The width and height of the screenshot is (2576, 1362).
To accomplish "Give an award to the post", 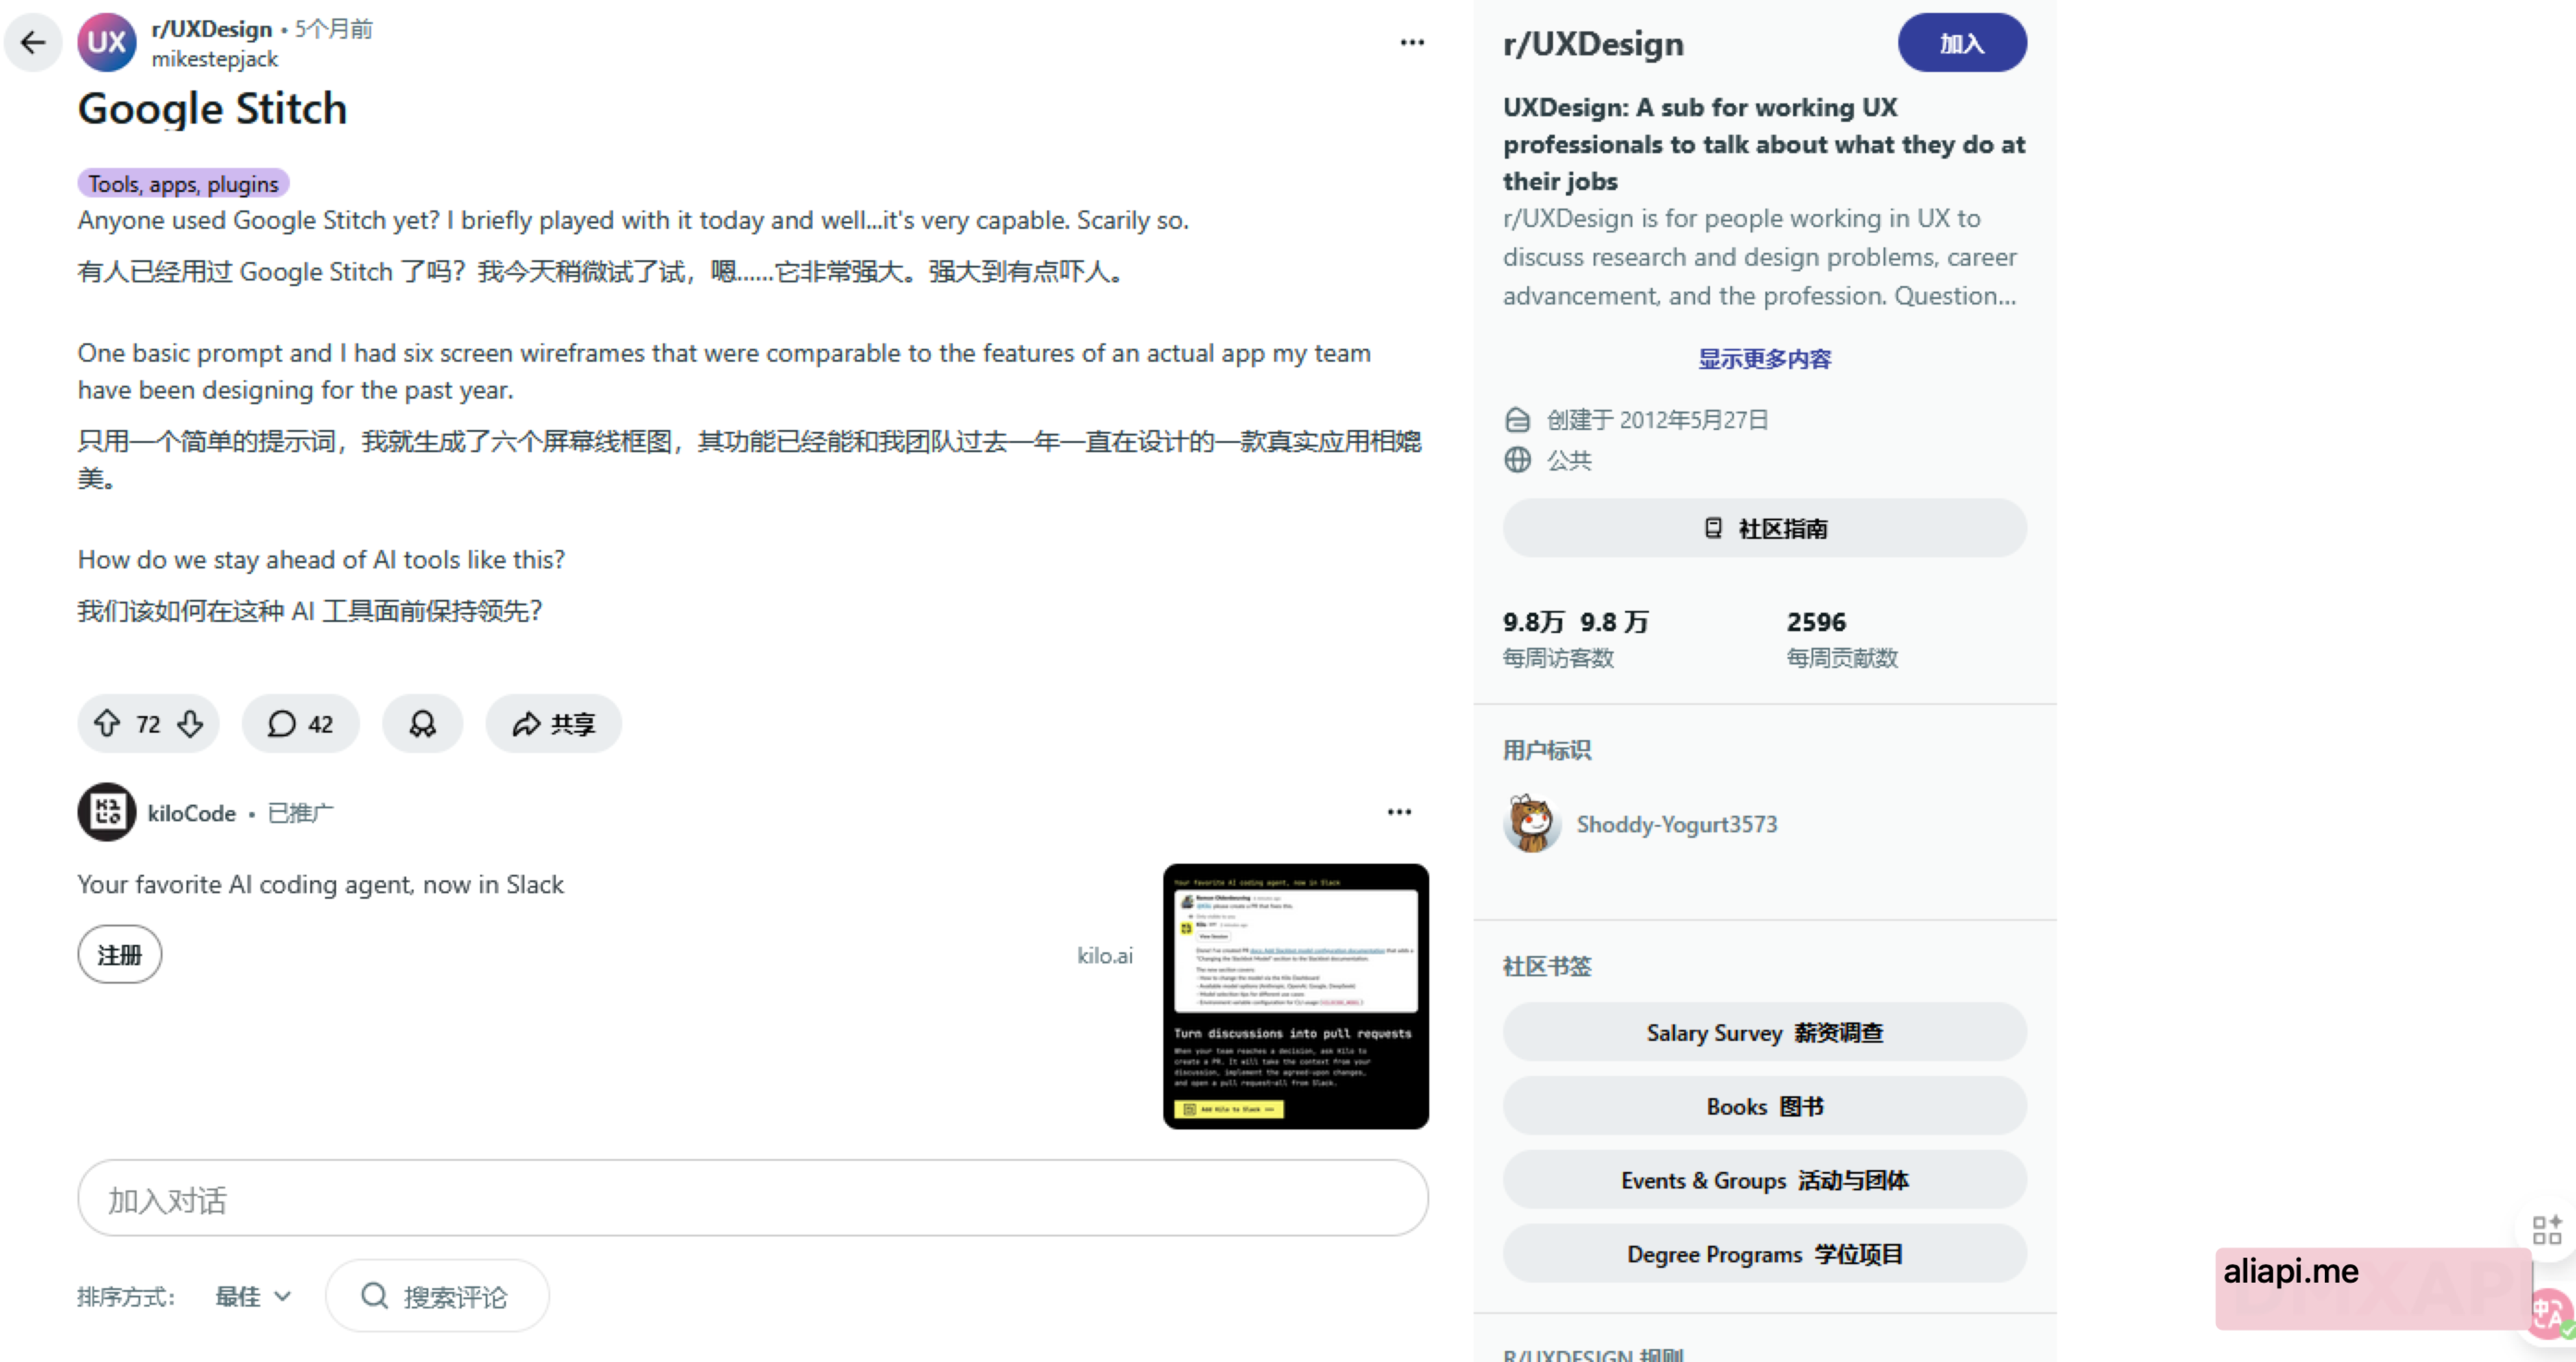I will coord(422,723).
